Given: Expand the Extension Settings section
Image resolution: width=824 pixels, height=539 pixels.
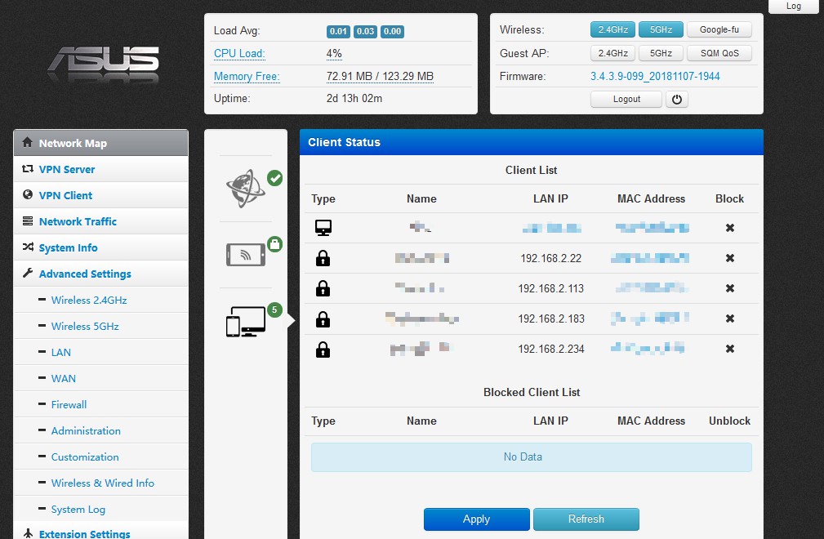Looking at the screenshot, I should pos(84,533).
